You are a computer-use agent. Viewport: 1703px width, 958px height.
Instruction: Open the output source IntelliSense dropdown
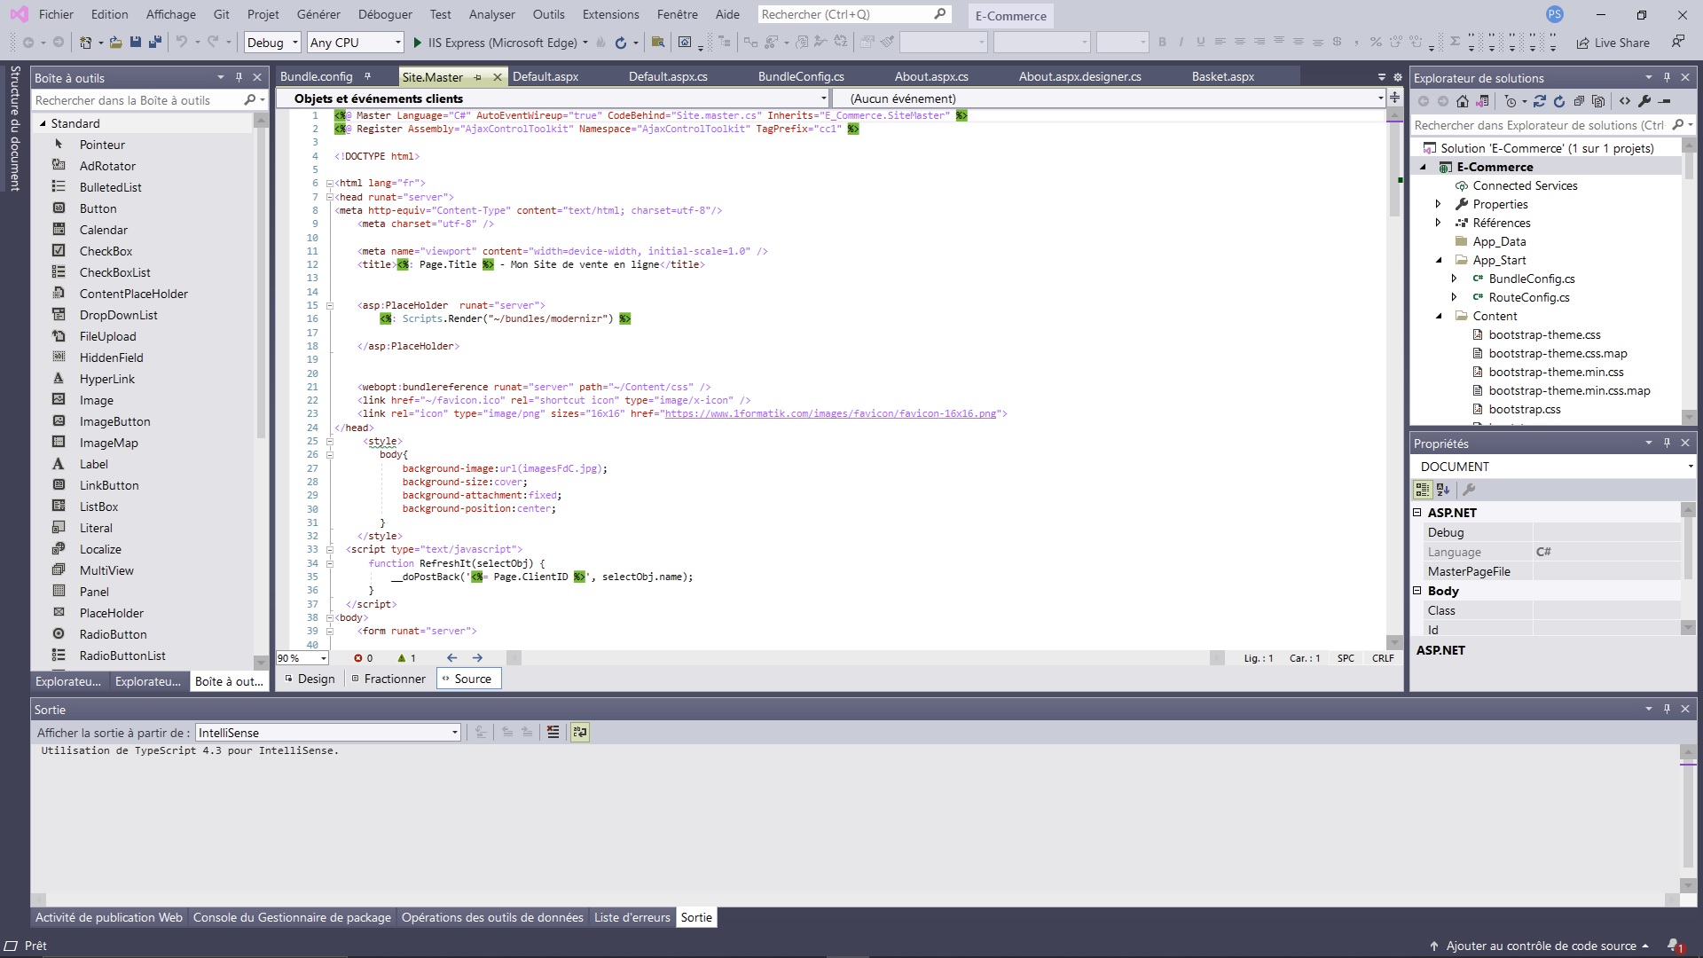click(x=327, y=733)
